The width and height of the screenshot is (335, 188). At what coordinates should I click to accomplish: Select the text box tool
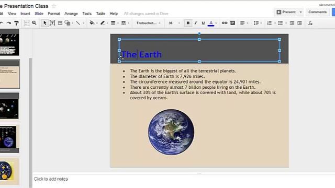(52, 23)
